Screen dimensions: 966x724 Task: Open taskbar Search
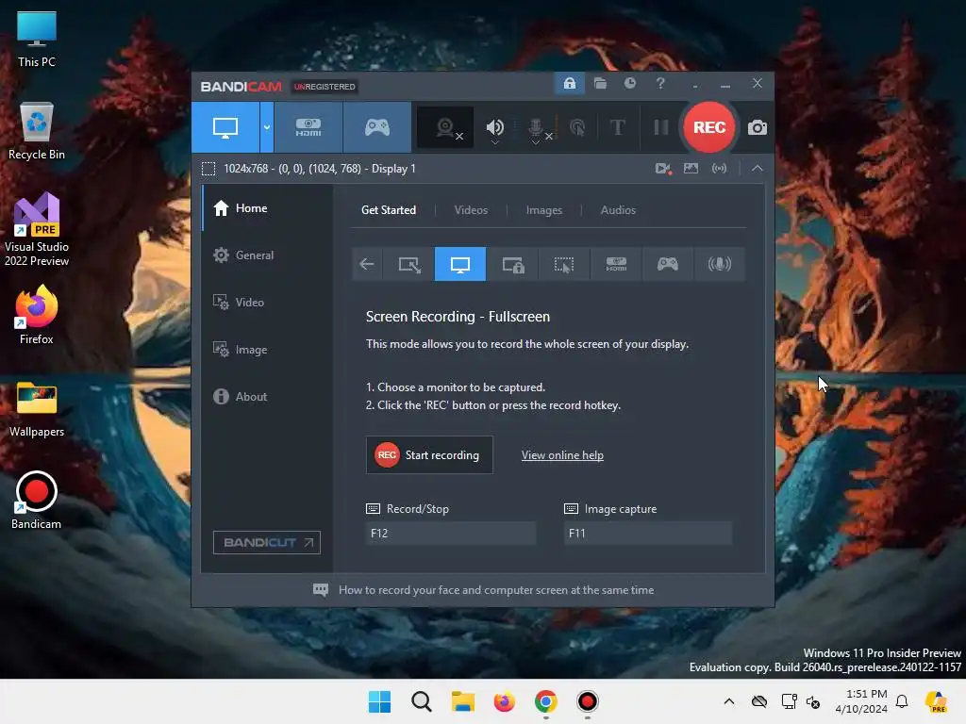(422, 701)
